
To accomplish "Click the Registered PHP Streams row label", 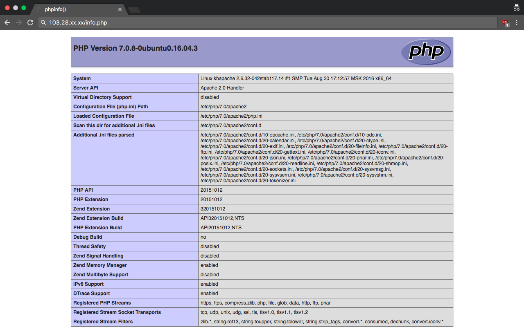I will point(102,303).
